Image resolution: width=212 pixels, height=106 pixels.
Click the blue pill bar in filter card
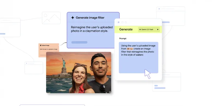point(79,42)
